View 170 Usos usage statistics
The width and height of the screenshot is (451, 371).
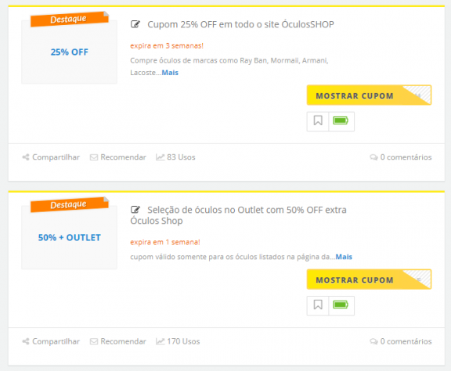[178, 341]
